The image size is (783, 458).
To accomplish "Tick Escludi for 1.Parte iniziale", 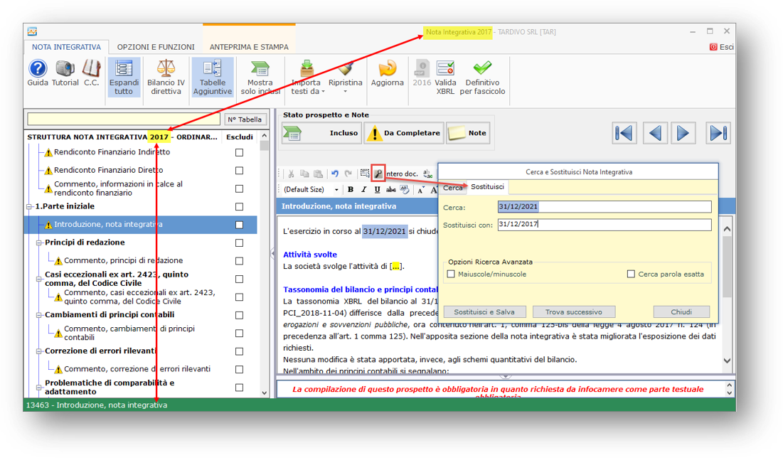I will [x=239, y=206].
